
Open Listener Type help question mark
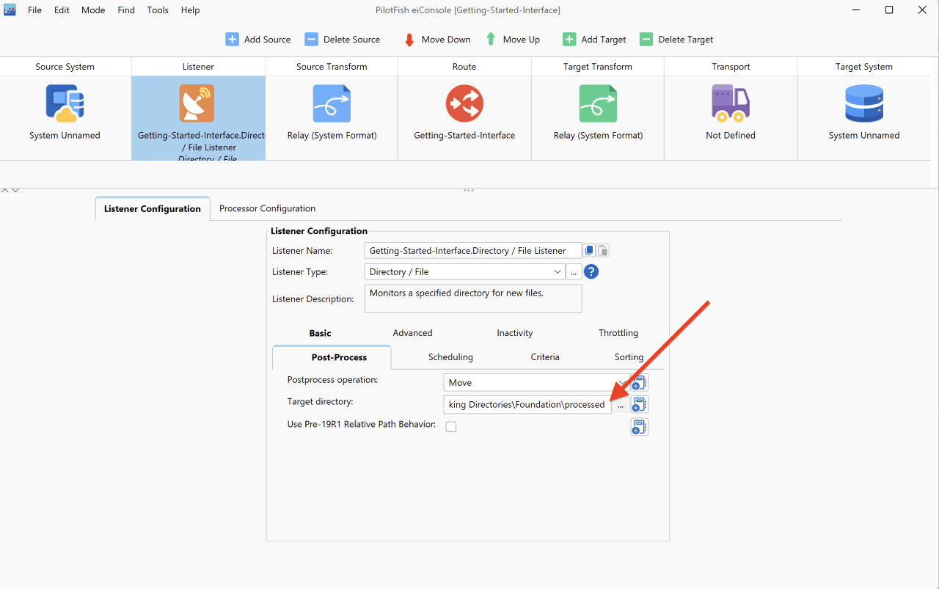pos(591,272)
